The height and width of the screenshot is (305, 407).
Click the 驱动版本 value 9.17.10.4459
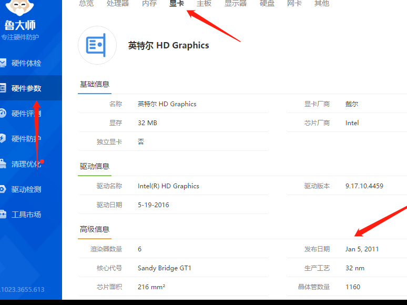tap(364, 186)
